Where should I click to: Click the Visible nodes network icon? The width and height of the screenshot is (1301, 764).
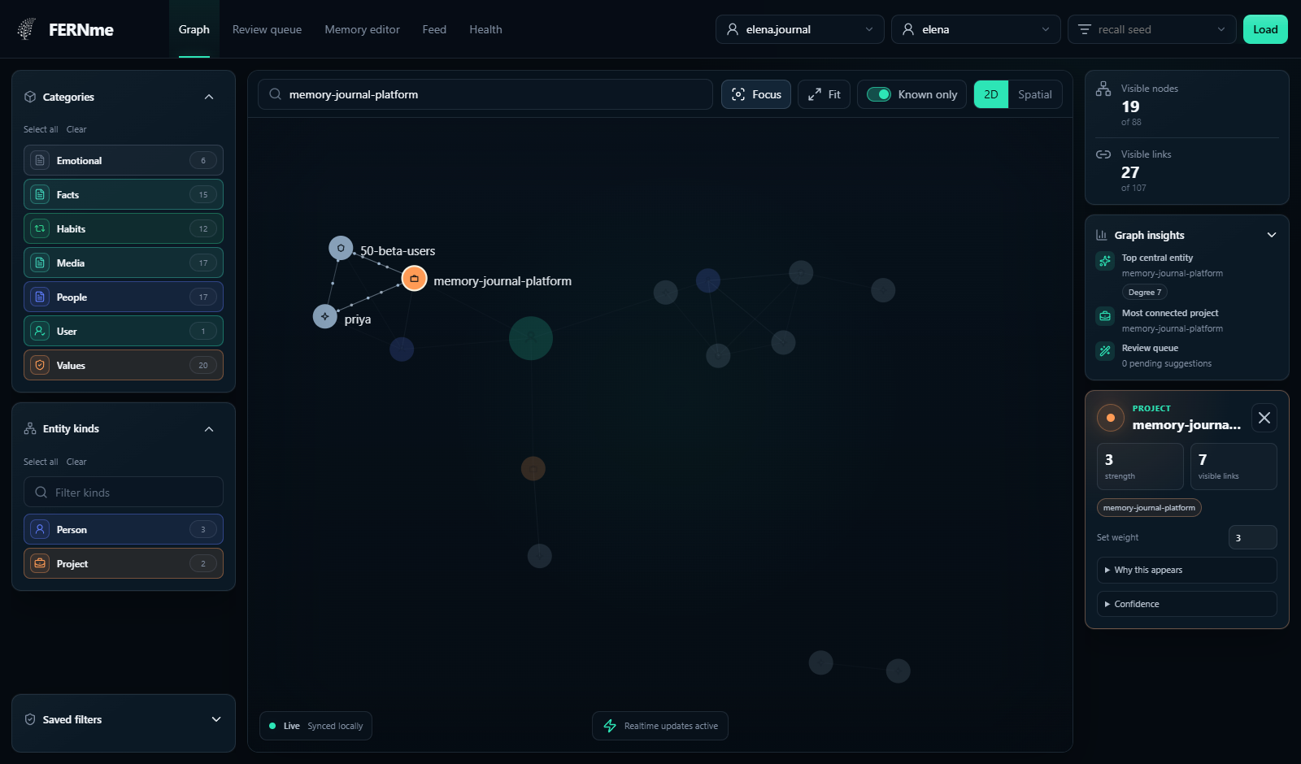pos(1103,89)
